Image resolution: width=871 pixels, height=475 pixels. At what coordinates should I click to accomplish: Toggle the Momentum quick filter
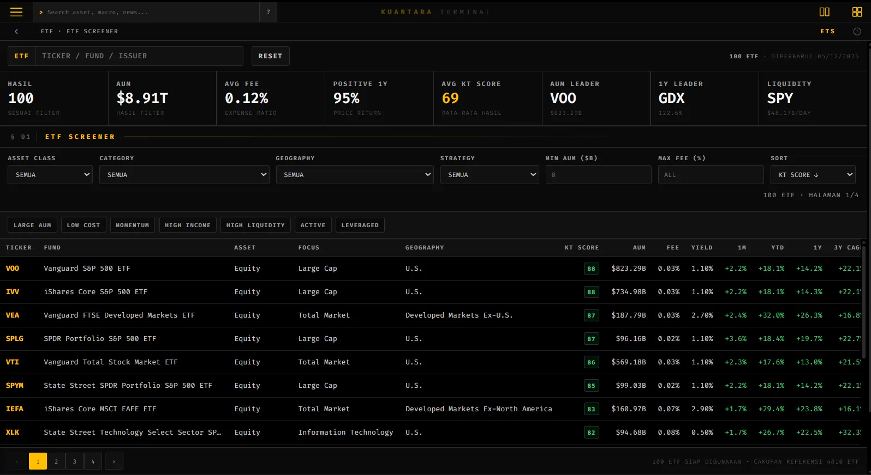pos(133,225)
